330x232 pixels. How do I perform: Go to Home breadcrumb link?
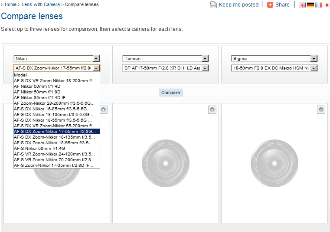[10, 4]
